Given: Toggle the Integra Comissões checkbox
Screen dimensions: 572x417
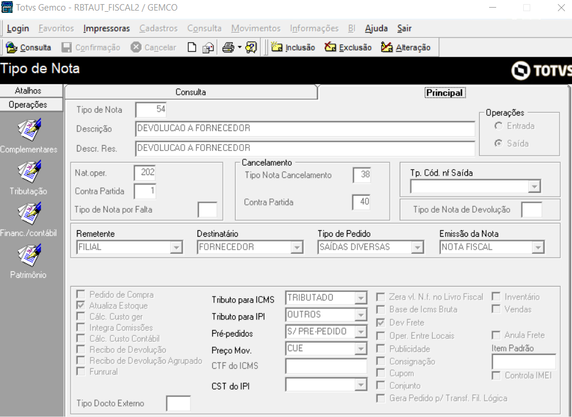Looking at the screenshot, I should click(81, 327).
